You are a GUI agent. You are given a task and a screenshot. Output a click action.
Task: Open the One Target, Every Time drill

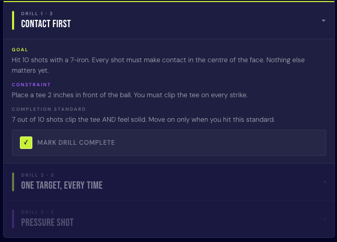coord(62,186)
